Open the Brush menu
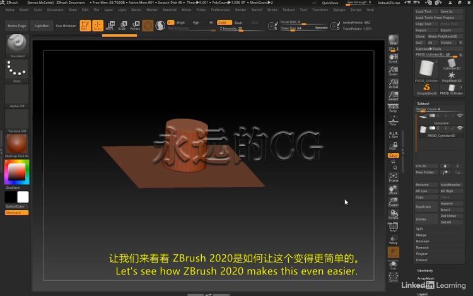The width and height of the screenshot is (473, 296). point(24,9)
